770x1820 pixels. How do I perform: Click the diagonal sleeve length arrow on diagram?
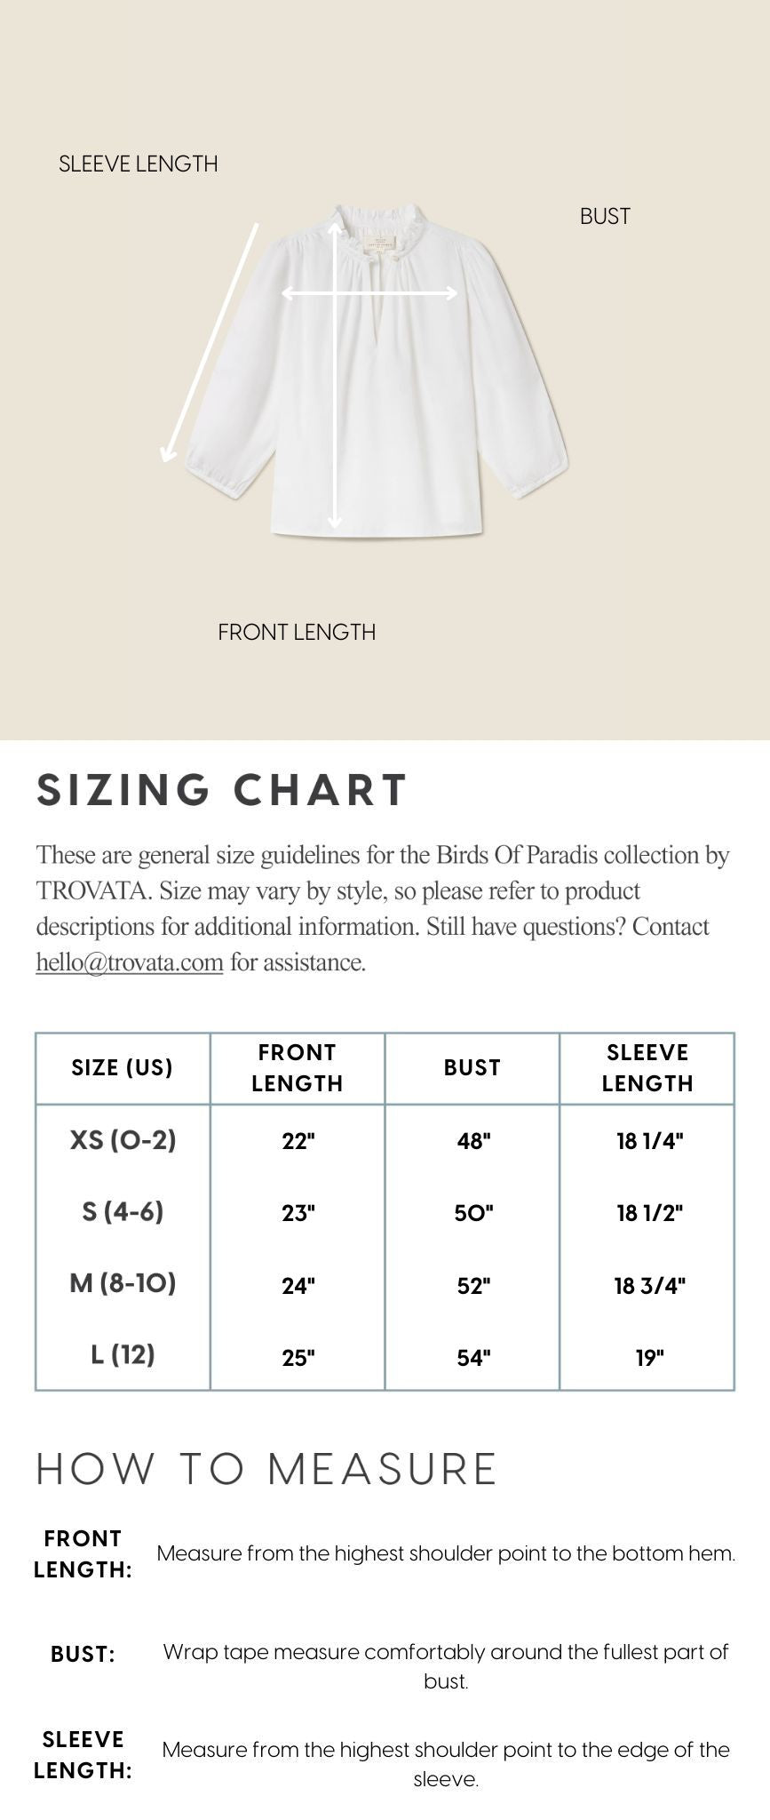[x=210, y=342]
